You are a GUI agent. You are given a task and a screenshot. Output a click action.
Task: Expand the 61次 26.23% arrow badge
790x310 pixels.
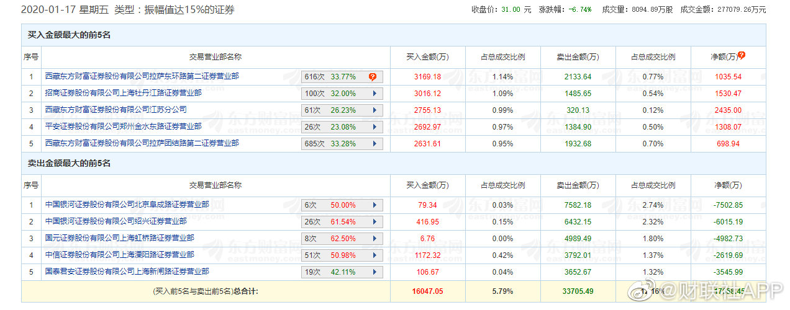point(374,110)
